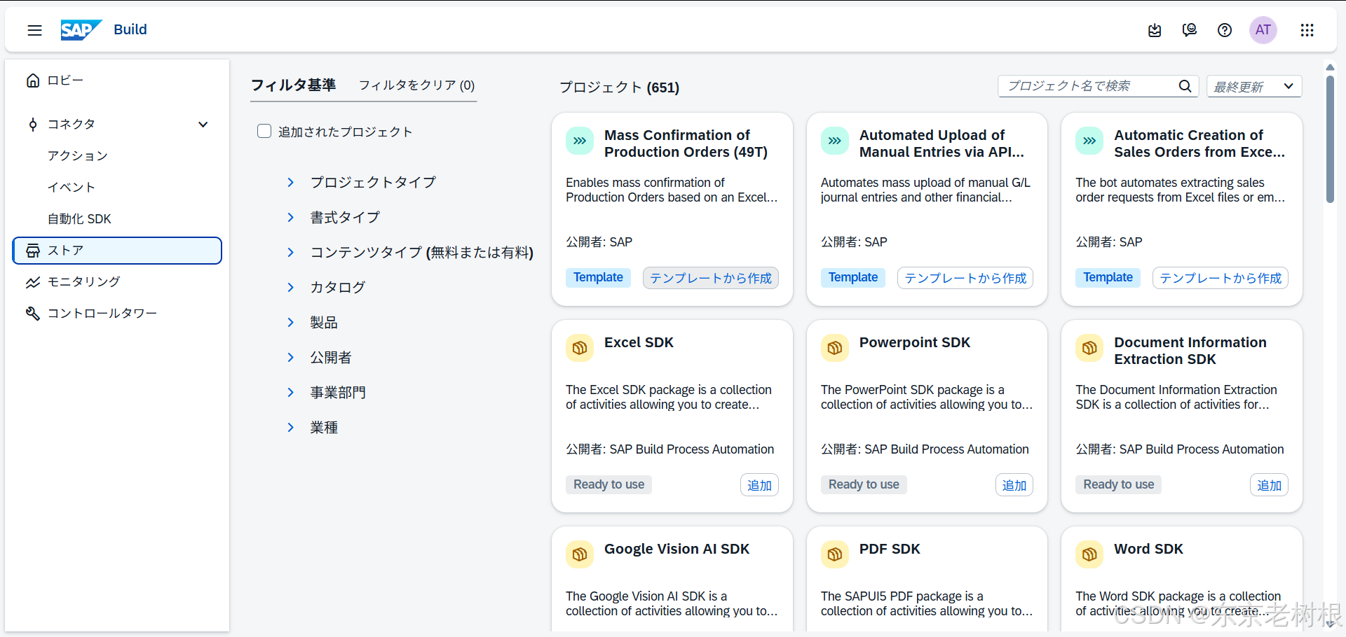The image size is (1346, 637).
Task: Open コントロールタワー in the sidebar
Action: (x=102, y=314)
